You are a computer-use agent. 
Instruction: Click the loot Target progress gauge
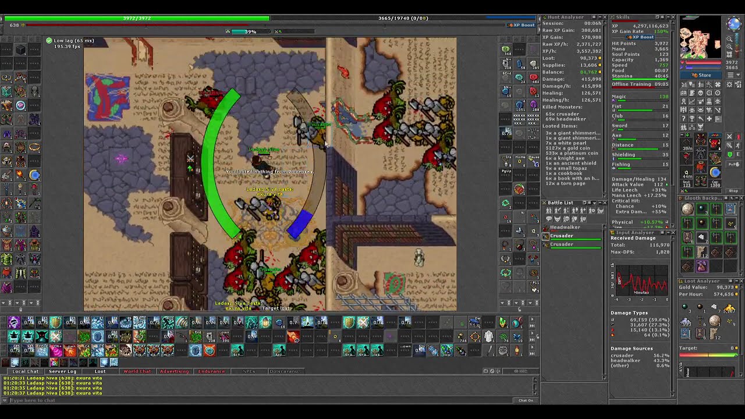pyautogui.click(x=709, y=356)
